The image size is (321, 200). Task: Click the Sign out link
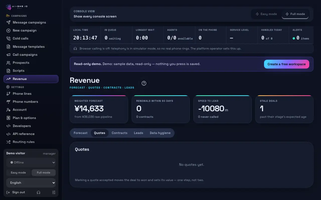tap(16, 192)
